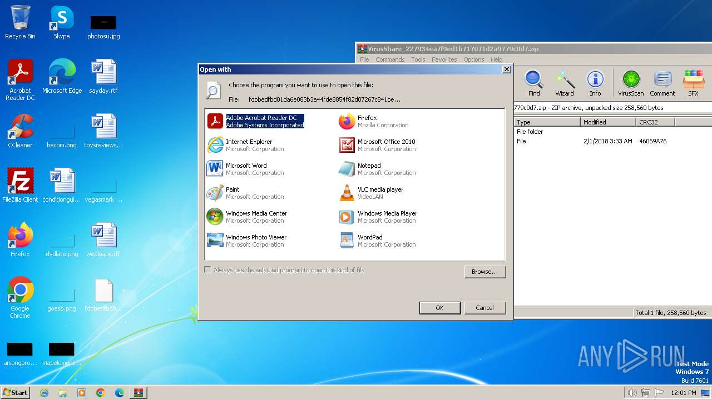Viewport: 712px width, 400px height.
Task: Click the Browse... button
Action: coord(484,272)
